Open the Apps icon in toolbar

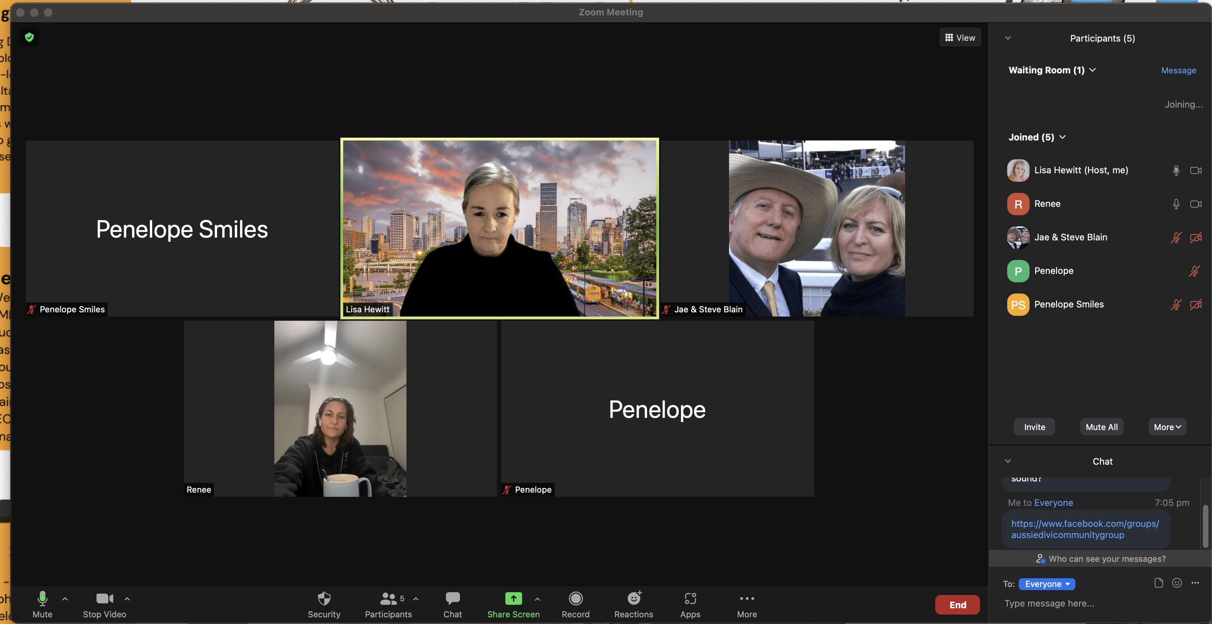coord(690,598)
